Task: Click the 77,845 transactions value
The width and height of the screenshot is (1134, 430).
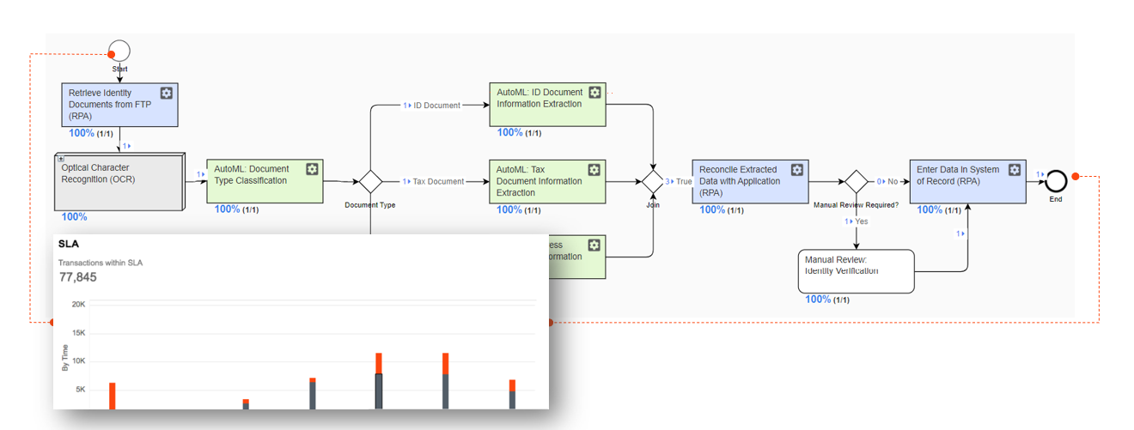Action: click(78, 277)
